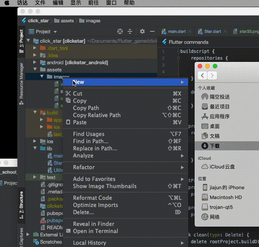Toggle the Resource Manager tool window
The width and height of the screenshot is (259, 247).
tap(22, 83)
